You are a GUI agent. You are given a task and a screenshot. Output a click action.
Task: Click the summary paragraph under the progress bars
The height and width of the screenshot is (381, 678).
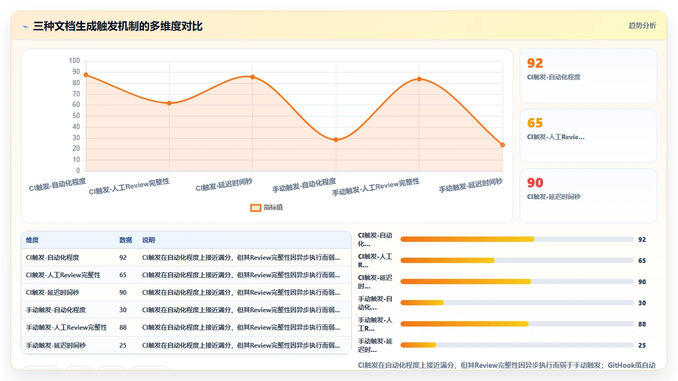(x=507, y=365)
